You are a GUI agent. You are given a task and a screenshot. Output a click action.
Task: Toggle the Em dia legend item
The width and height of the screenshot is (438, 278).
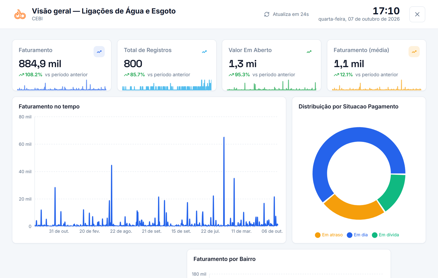(357, 235)
